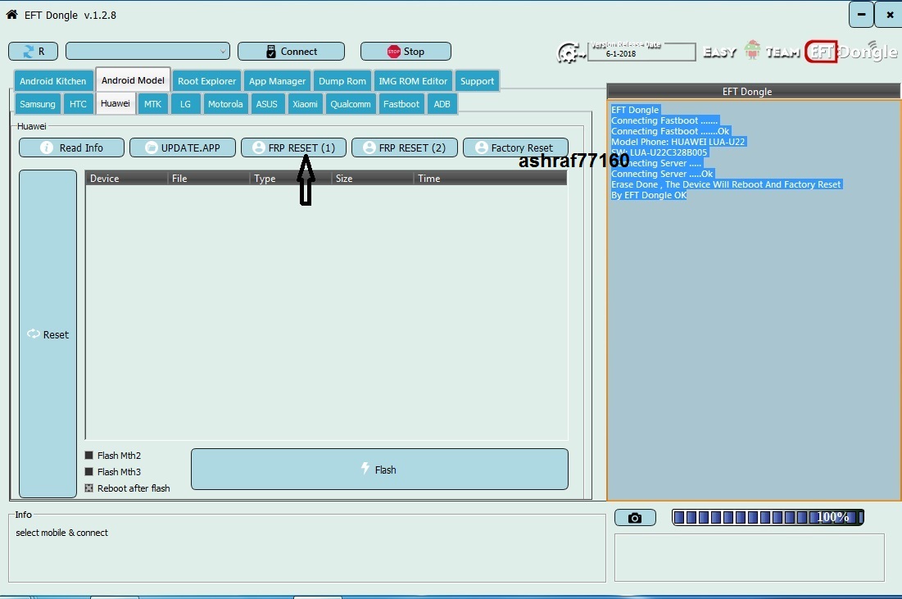Click the Size column header
902x599 pixels.
(372, 179)
